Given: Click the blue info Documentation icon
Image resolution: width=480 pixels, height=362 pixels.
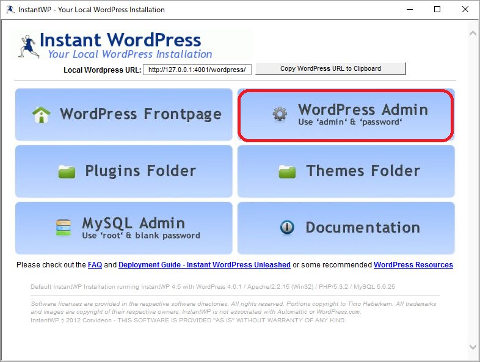Looking at the screenshot, I should pos(287,227).
